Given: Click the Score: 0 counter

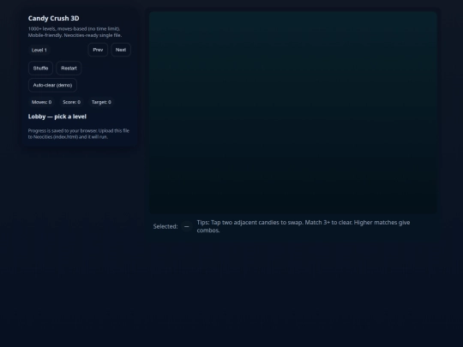Looking at the screenshot, I should click(71, 102).
